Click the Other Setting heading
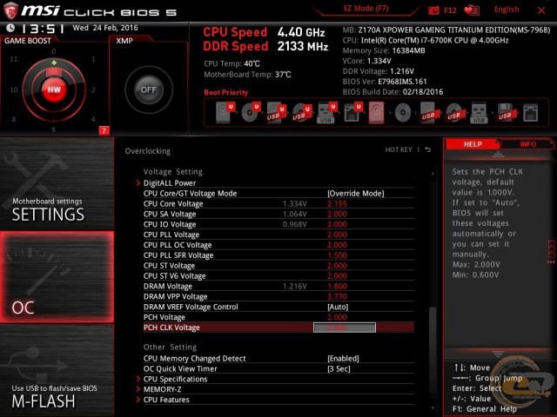 point(170,347)
